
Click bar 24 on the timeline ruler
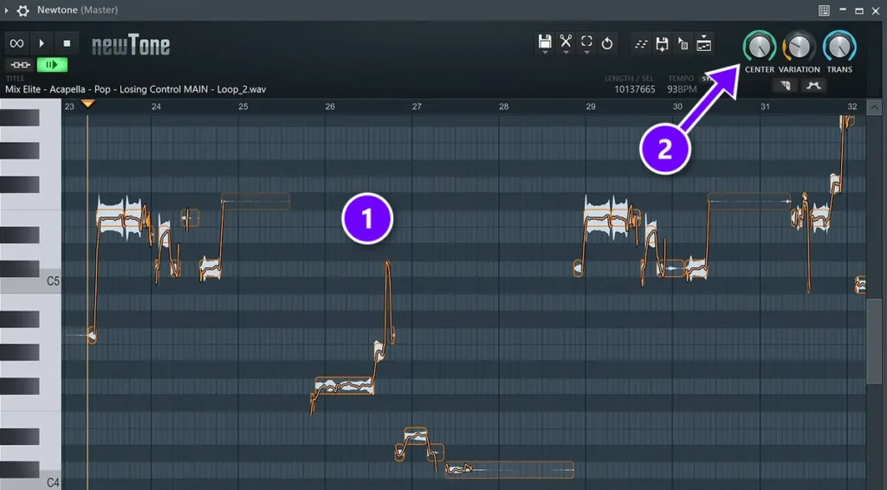coord(156,106)
